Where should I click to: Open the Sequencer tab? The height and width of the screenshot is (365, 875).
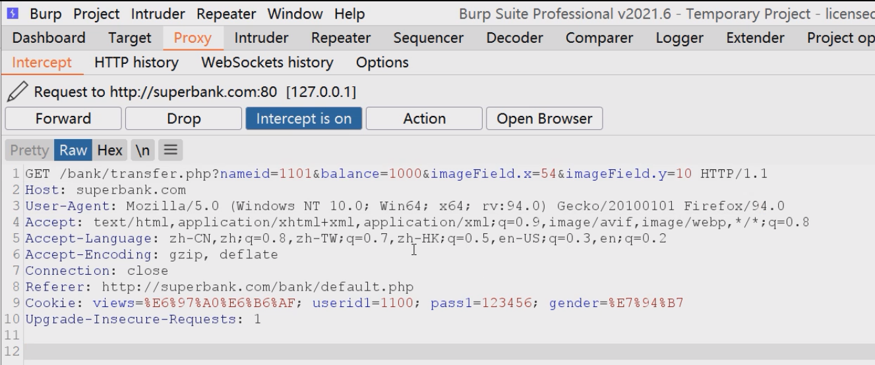pyautogui.click(x=429, y=38)
